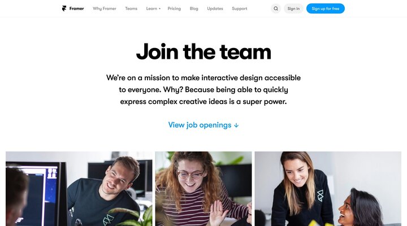The width and height of the screenshot is (407, 226).
Task: Go to the Support page
Action: (x=239, y=8)
